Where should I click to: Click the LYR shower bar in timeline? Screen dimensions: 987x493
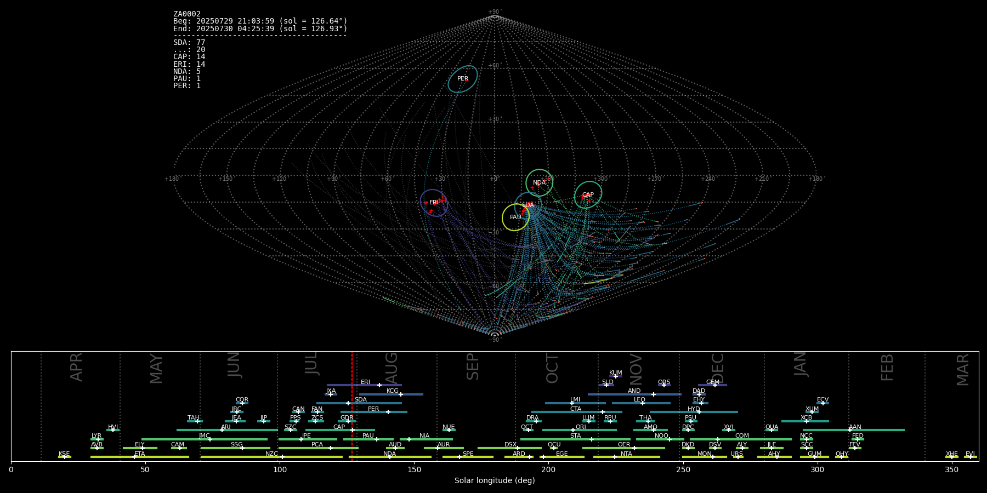click(97, 439)
